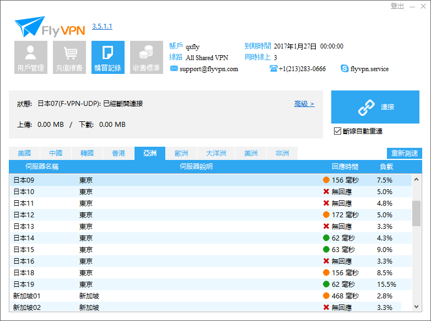Click the orange status dot for 日本09
Screen dimensions: 431x321
coord(326,180)
